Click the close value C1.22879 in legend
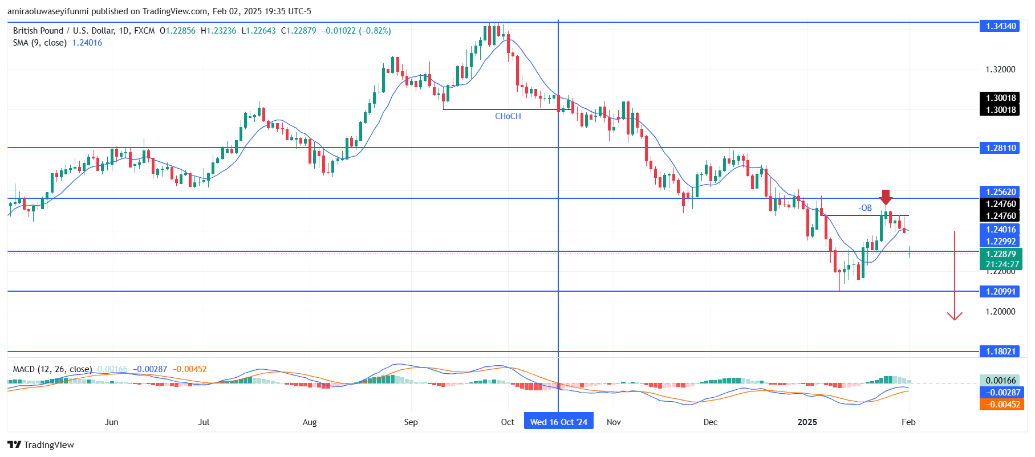This screenshot has width=1035, height=457. pyautogui.click(x=298, y=31)
